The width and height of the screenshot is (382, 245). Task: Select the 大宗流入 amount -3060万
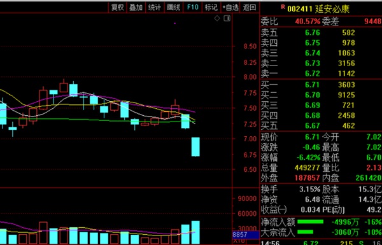pyautogui.click(x=345, y=232)
